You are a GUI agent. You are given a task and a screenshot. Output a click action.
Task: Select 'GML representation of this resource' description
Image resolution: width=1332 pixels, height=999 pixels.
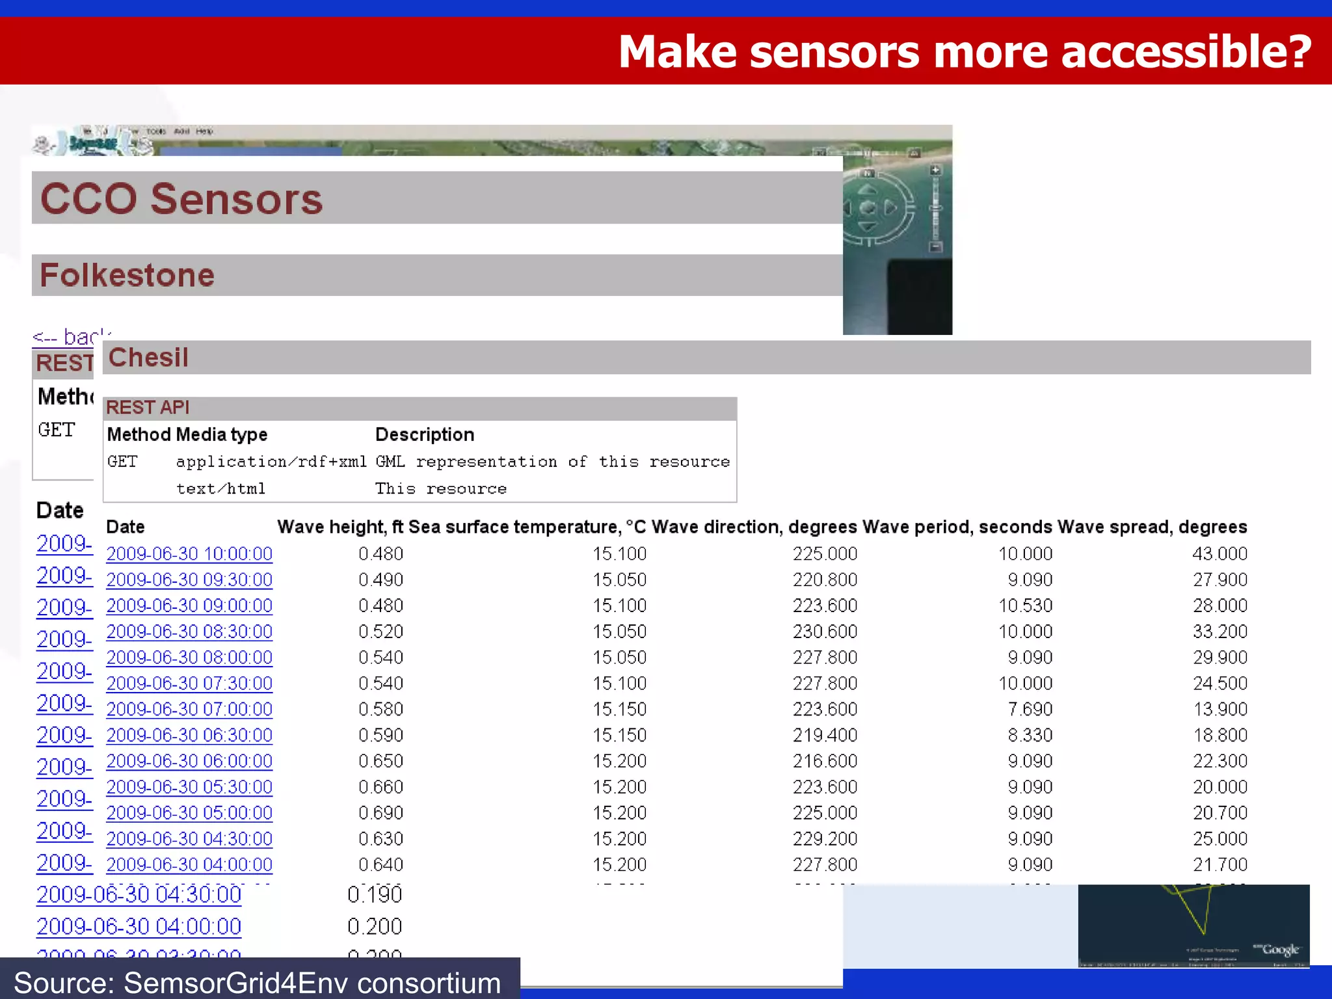(x=553, y=462)
